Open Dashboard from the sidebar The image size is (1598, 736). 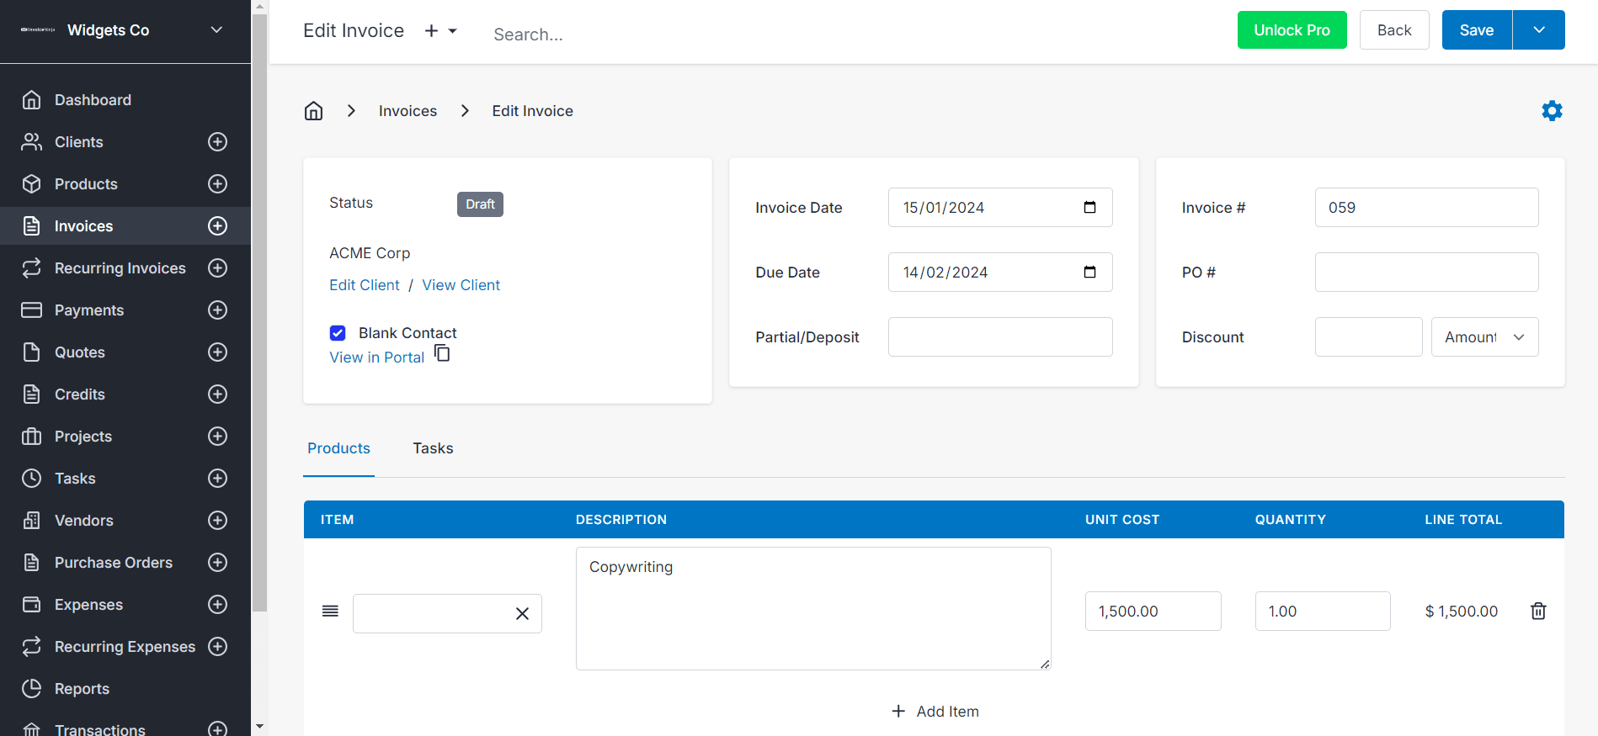[x=93, y=100]
